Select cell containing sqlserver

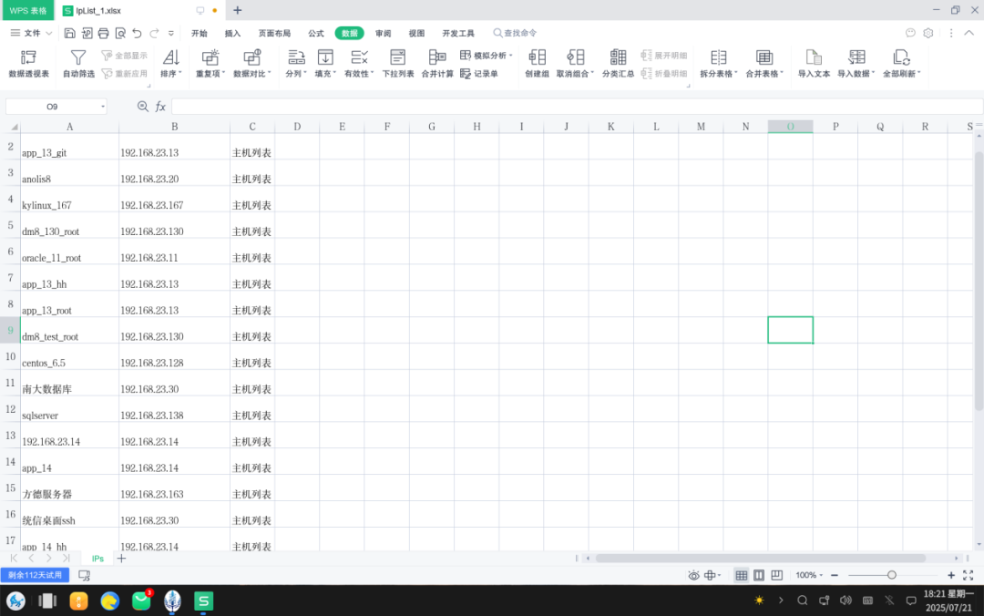[69, 409]
